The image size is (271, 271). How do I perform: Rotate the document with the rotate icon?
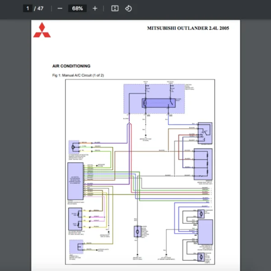tap(128, 9)
